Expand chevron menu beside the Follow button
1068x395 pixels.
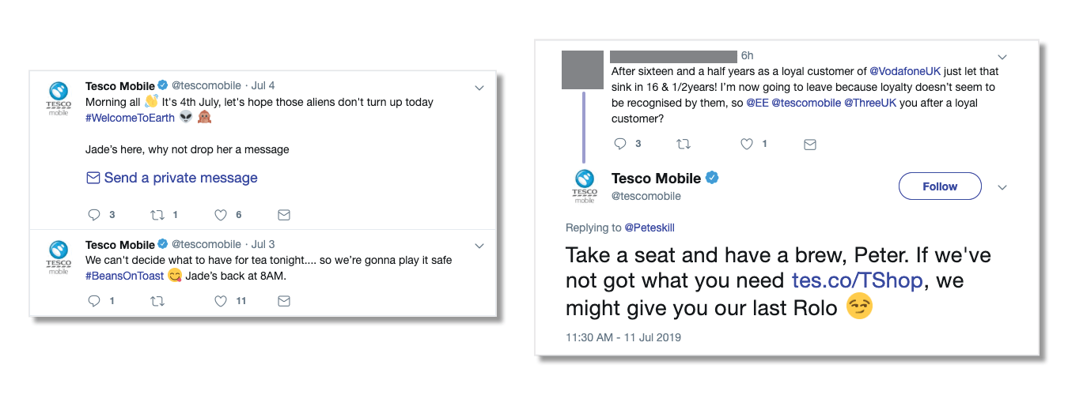pos(1002,187)
